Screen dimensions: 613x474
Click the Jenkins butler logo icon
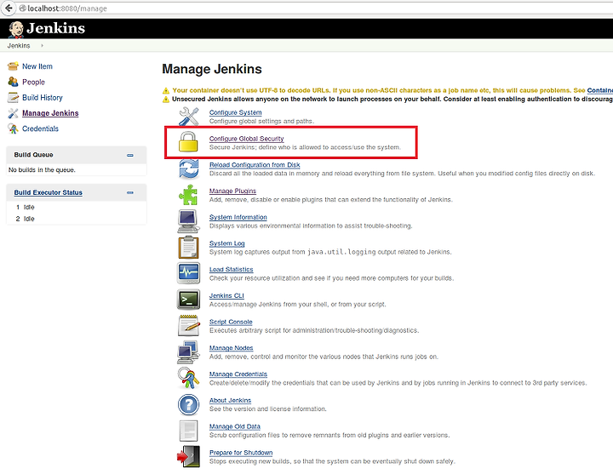16,29
